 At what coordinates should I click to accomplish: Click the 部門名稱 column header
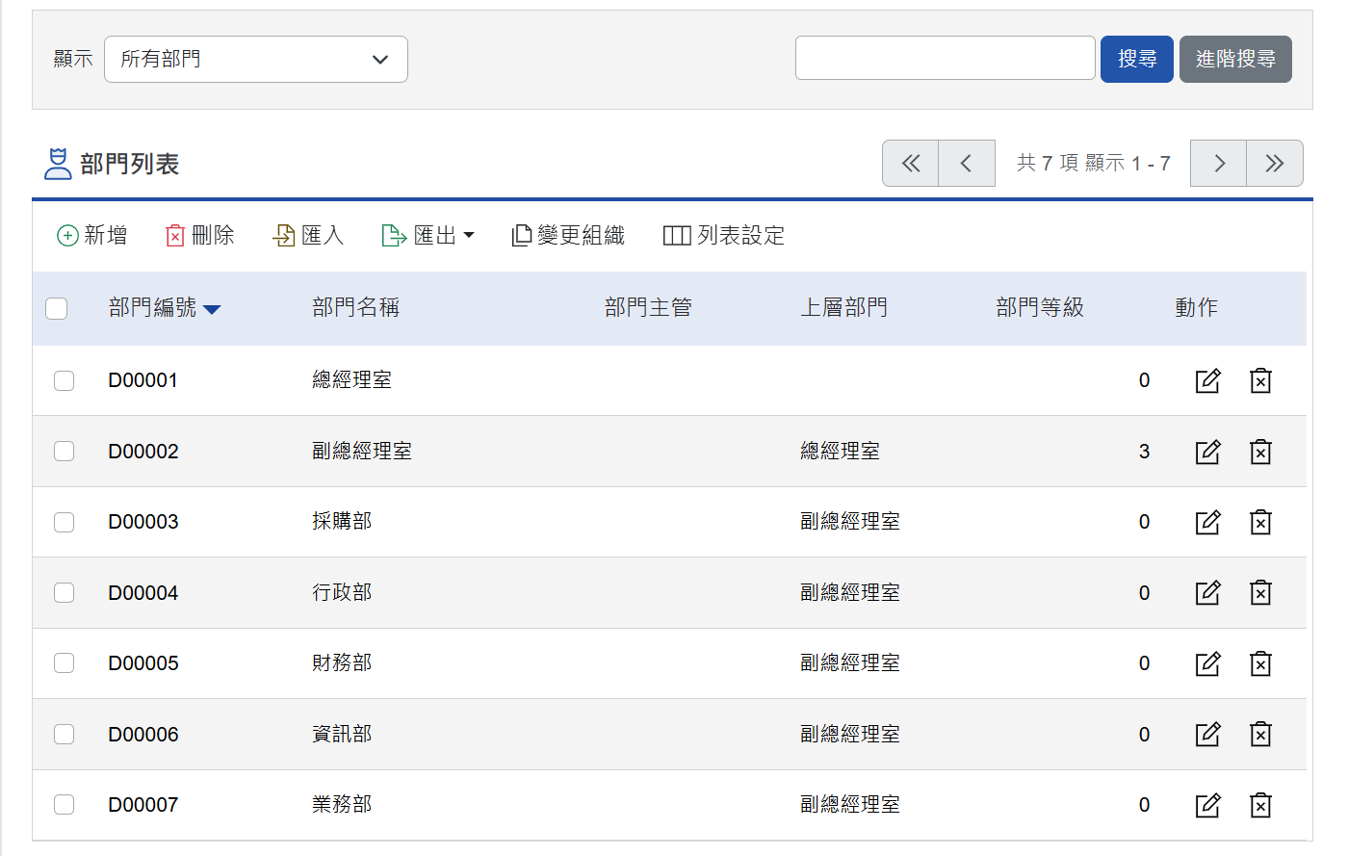355,307
